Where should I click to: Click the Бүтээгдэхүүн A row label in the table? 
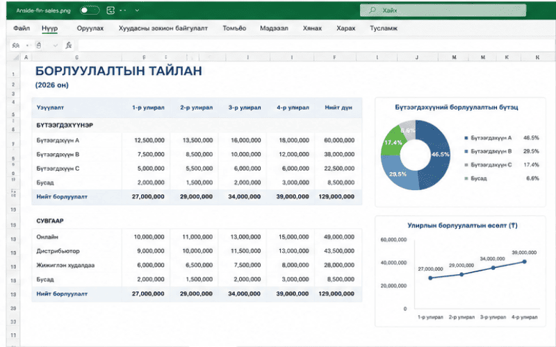[58, 140]
